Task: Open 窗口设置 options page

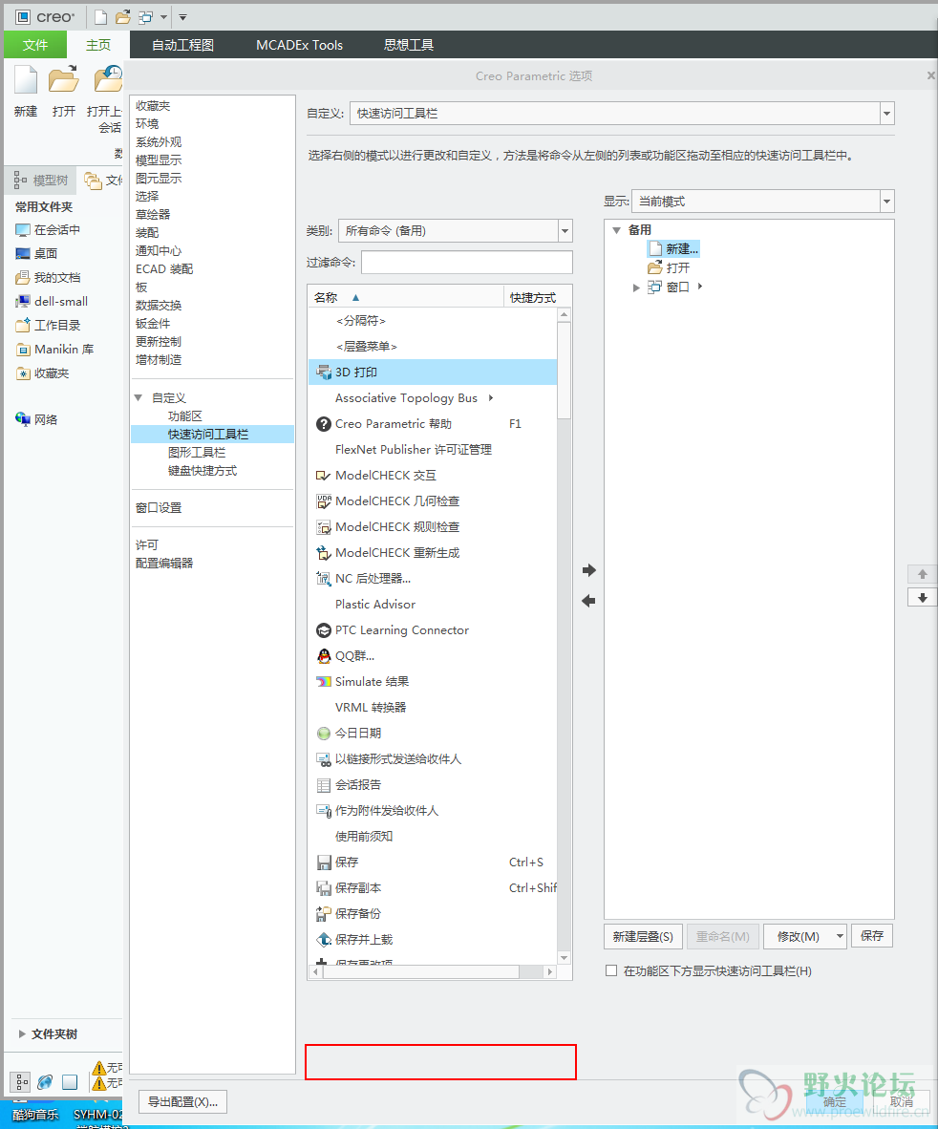Action: [x=159, y=507]
